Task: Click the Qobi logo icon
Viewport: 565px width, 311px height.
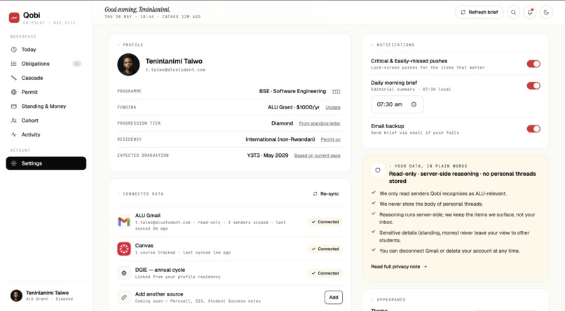Action: click(14, 18)
